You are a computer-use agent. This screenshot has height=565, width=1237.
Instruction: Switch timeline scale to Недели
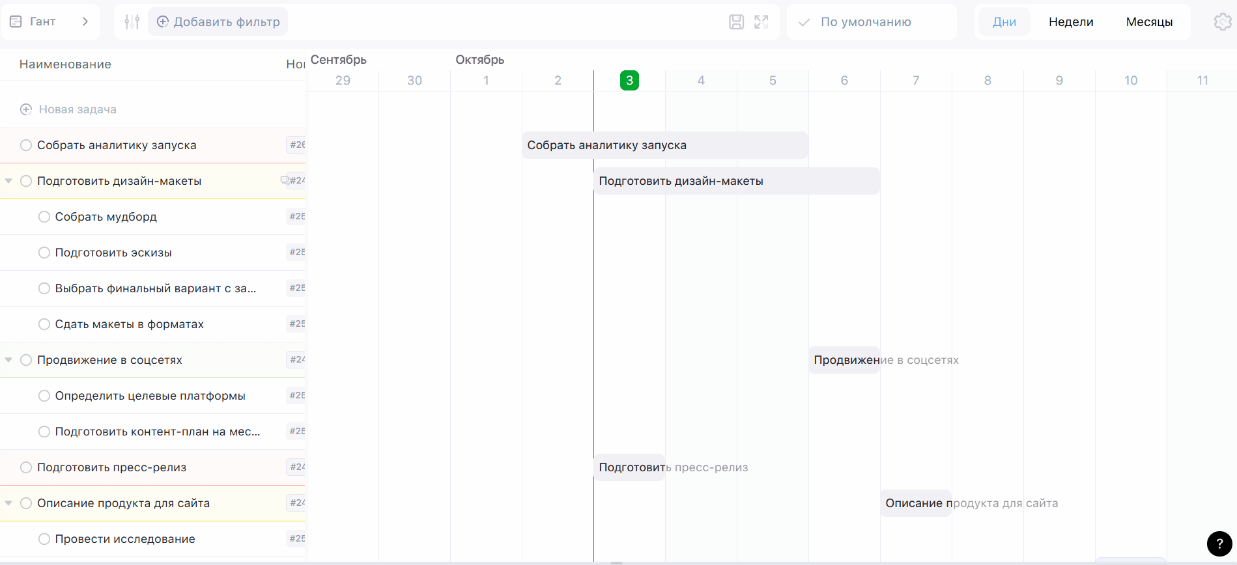[x=1070, y=22]
